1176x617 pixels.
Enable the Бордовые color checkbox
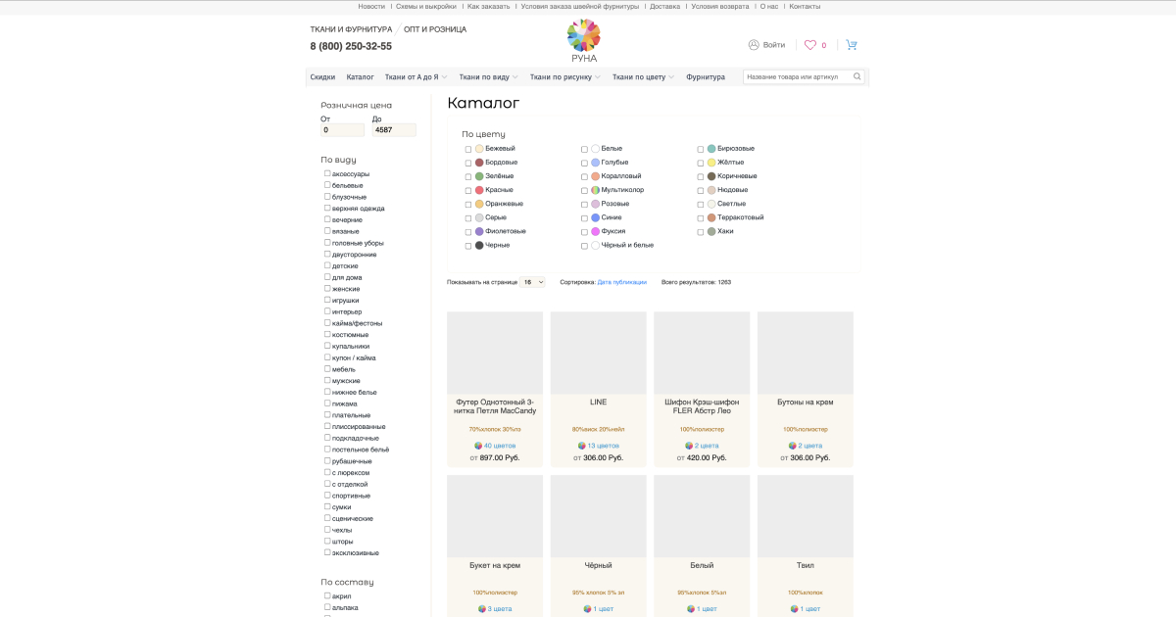click(x=468, y=164)
